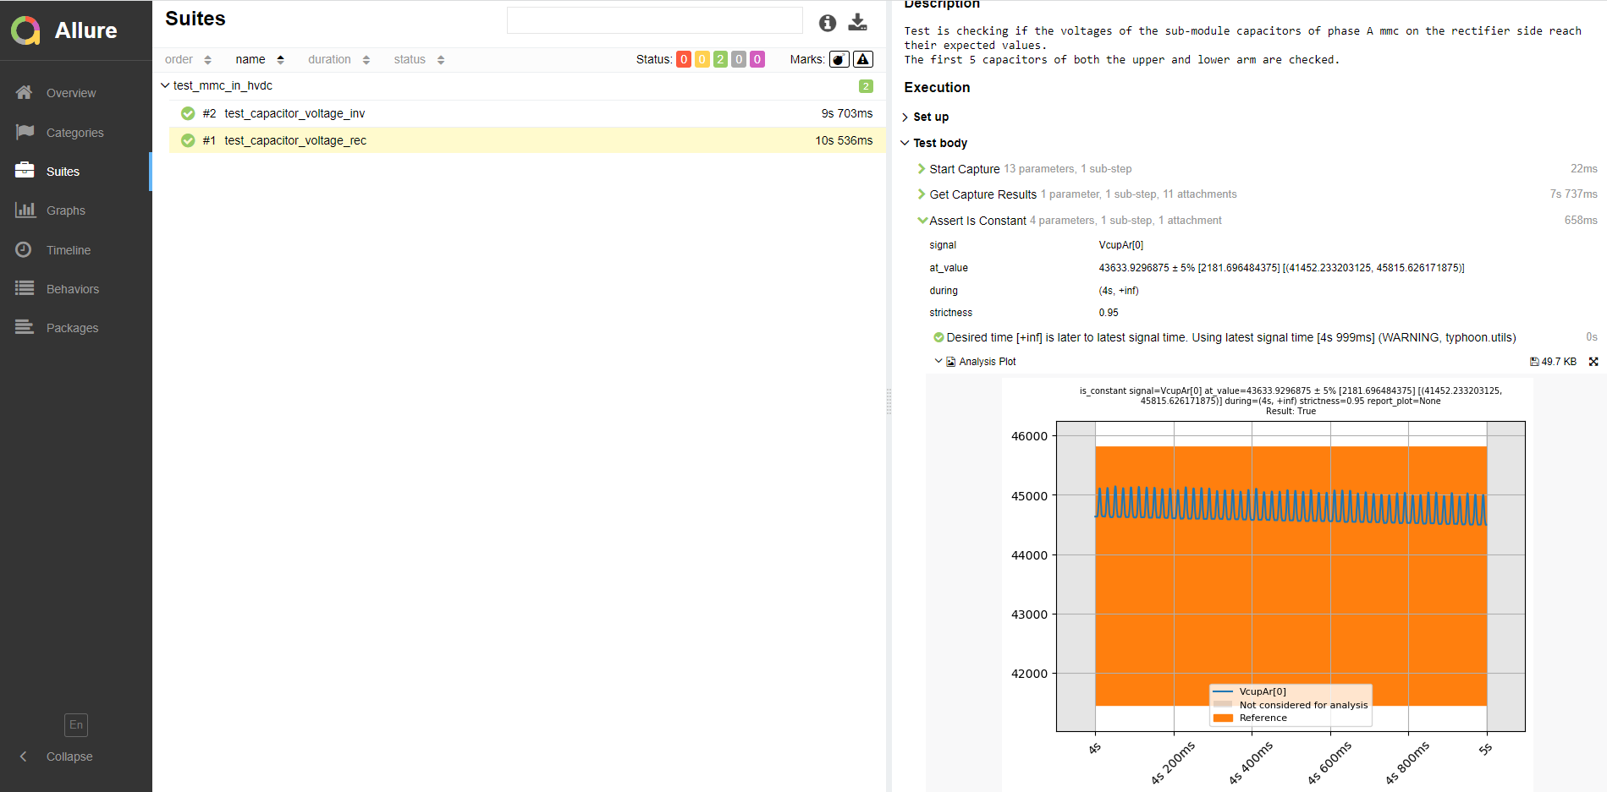This screenshot has height=792, width=1607.
Task: Toggle the red failed status filter
Action: coord(683,59)
